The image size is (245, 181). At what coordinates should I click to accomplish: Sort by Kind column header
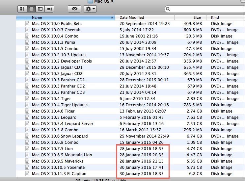pos(225,17)
